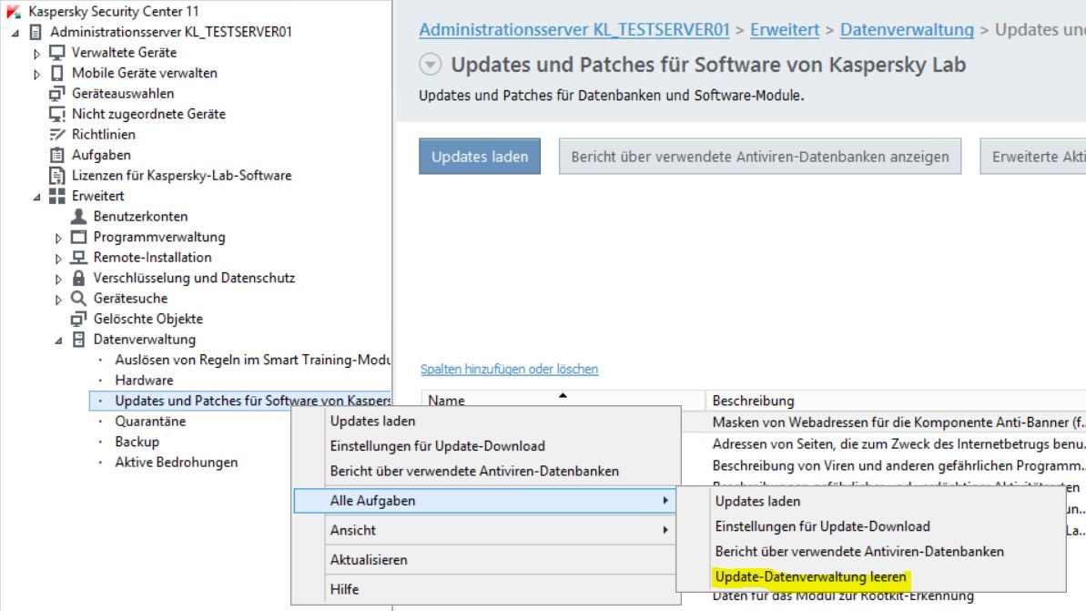Expand the Verwaltete Geräte node

click(x=37, y=54)
